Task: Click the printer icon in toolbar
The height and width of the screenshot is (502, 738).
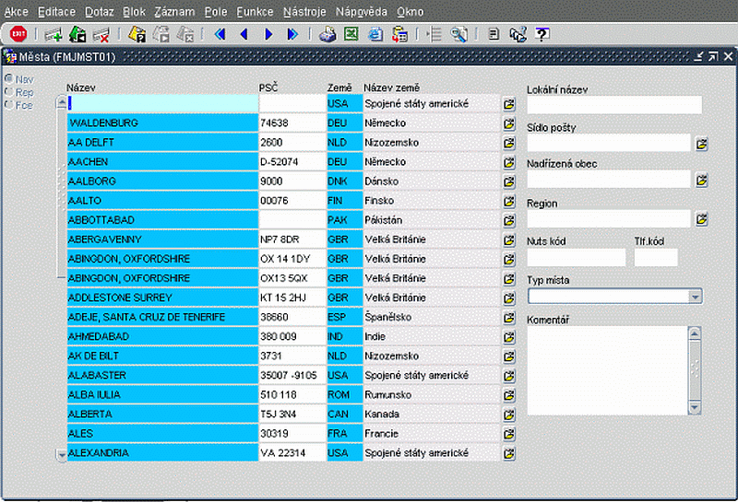Action: [327, 34]
